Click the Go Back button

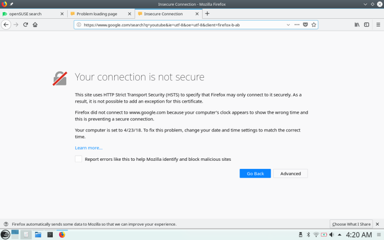click(255, 174)
